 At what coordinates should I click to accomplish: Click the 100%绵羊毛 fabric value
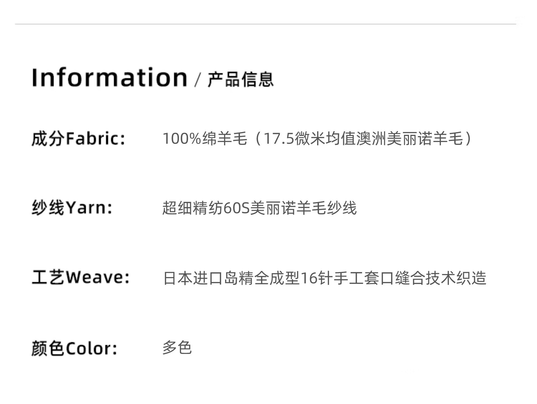tap(205, 139)
